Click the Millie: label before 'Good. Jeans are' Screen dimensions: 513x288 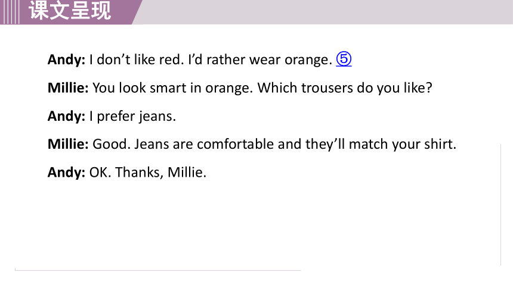click(68, 144)
